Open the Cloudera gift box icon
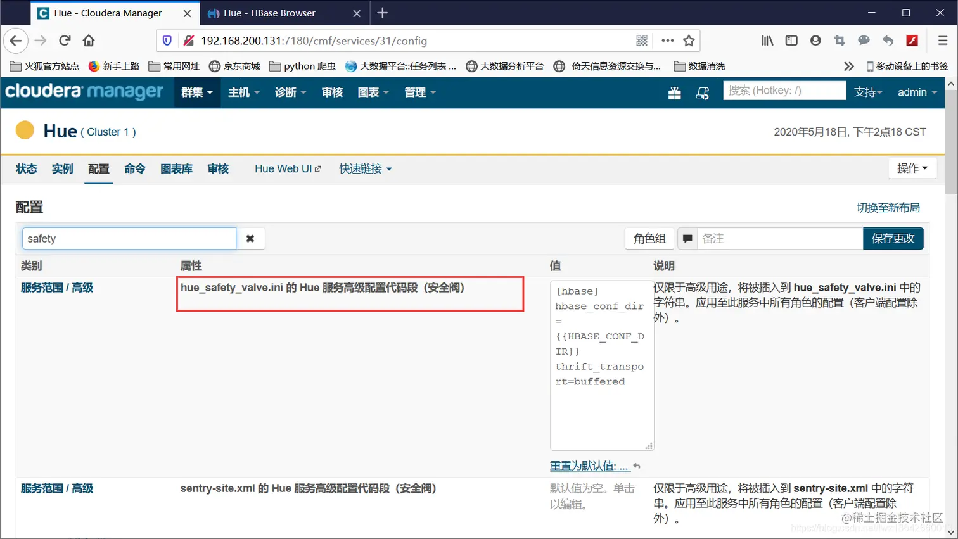Image resolution: width=958 pixels, height=539 pixels. tap(674, 93)
